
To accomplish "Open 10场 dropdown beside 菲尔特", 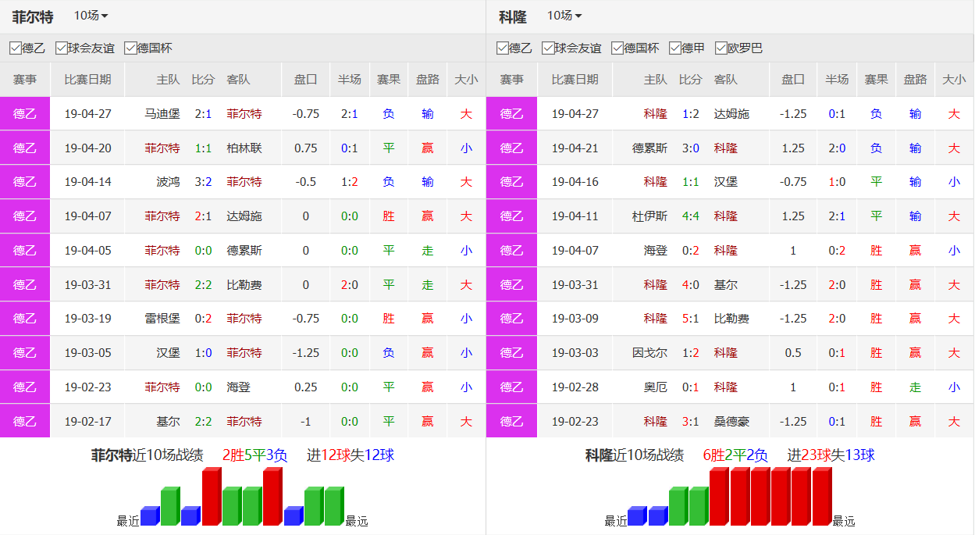I will click(x=91, y=16).
